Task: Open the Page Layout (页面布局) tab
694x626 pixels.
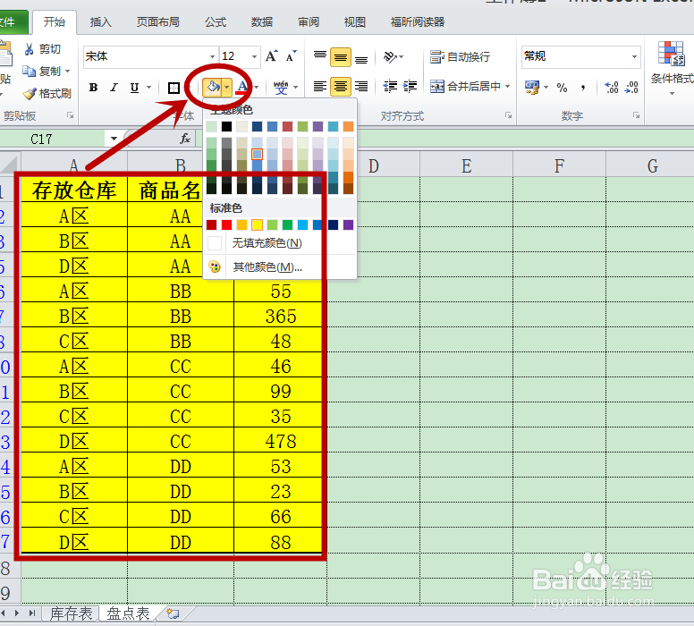Action: pos(157,22)
